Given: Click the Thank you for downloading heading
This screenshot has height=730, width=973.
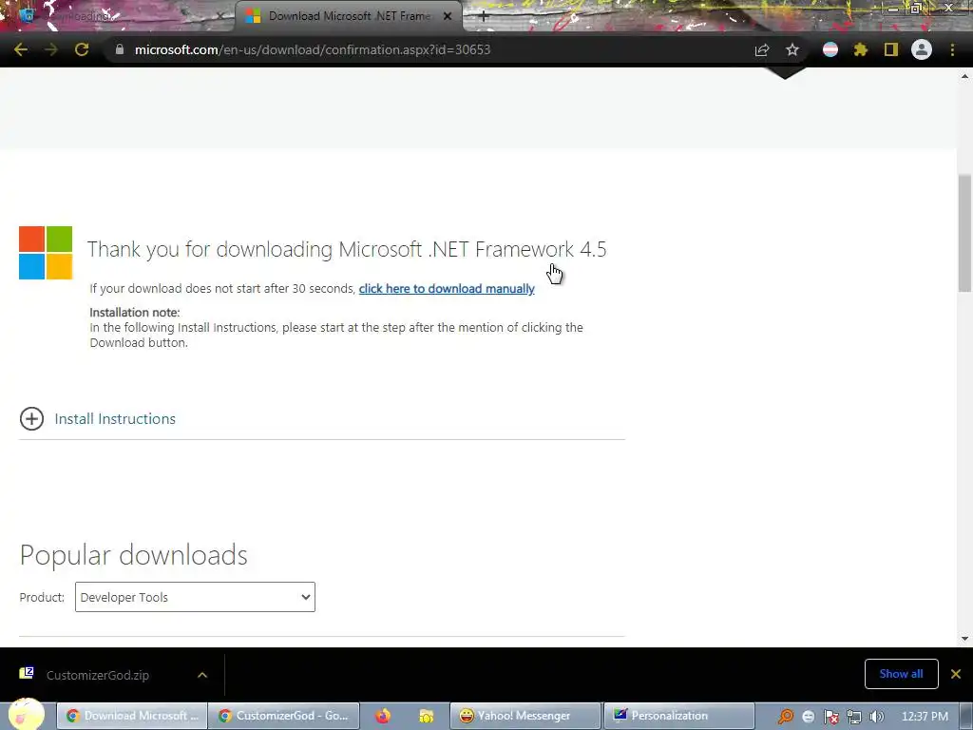Looking at the screenshot, I should pos(347,250).
